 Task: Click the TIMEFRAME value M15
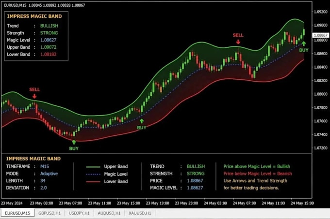pos(45,166)
